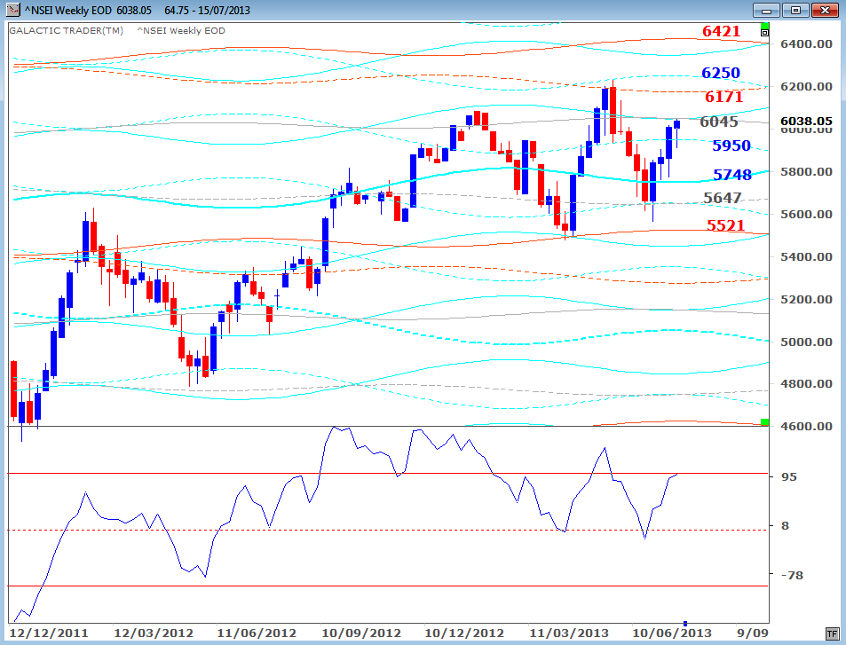The width and height of the screenshot is (846, 645).
Task: Click the ^NSEI Weekly EOD chart label
Action: 181,31
